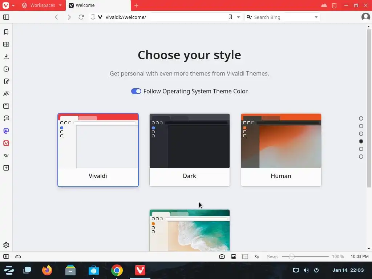Image resolution: width=372 pixels, height=279 pixels.
Task: Toggle images and animations icon
Action: (x=234, y=256)
